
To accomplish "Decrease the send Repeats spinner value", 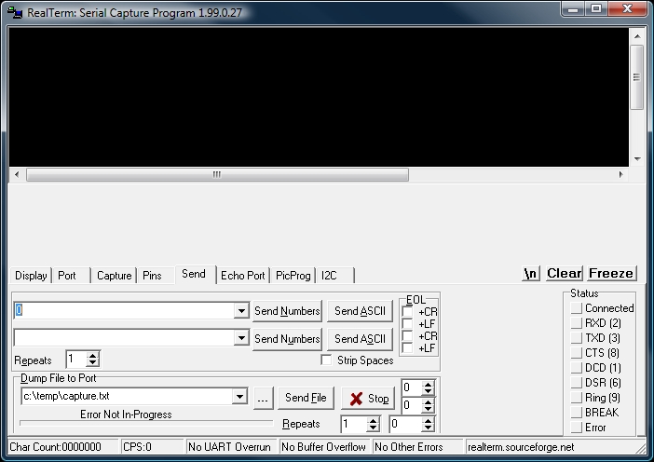I will click(92, 363).
